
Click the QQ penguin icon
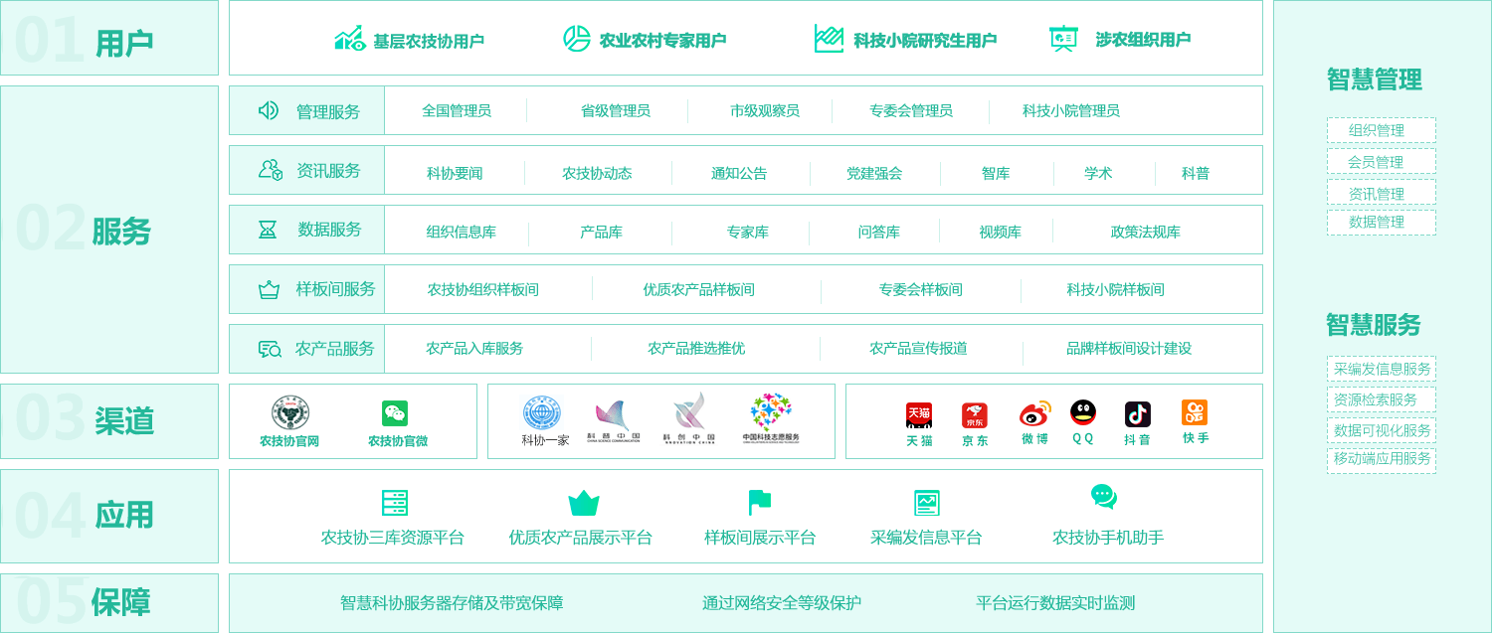click(1083, 413)
